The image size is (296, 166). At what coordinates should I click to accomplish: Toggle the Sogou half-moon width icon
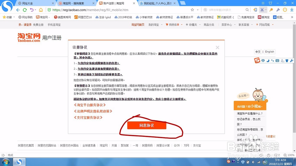[268, 61]
